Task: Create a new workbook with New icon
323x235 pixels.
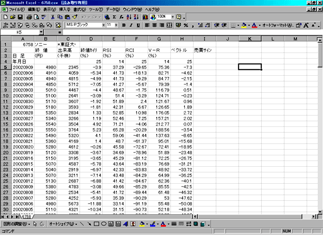Action: tap(6, 17)
